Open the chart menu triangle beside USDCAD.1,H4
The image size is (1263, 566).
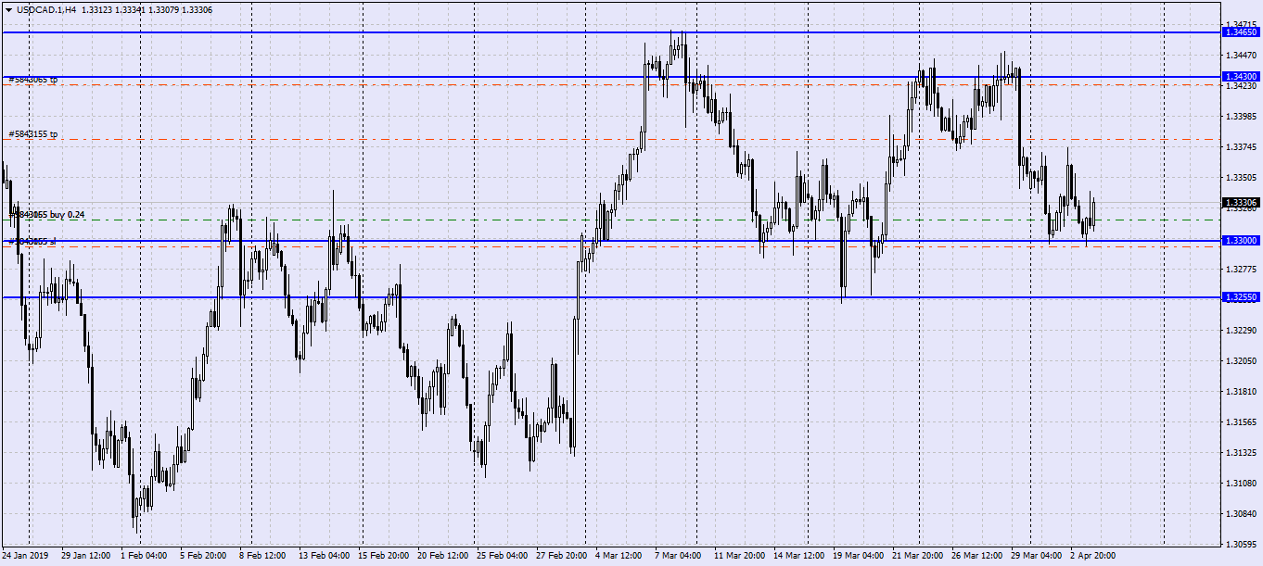click(x=7, y=9)
